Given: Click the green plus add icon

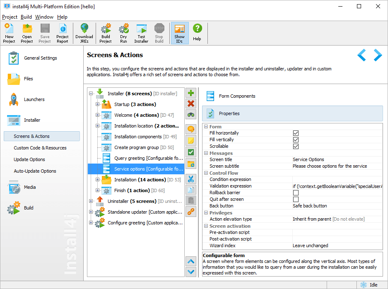Looking at the screenshot, I should click(x=191, y=93).
